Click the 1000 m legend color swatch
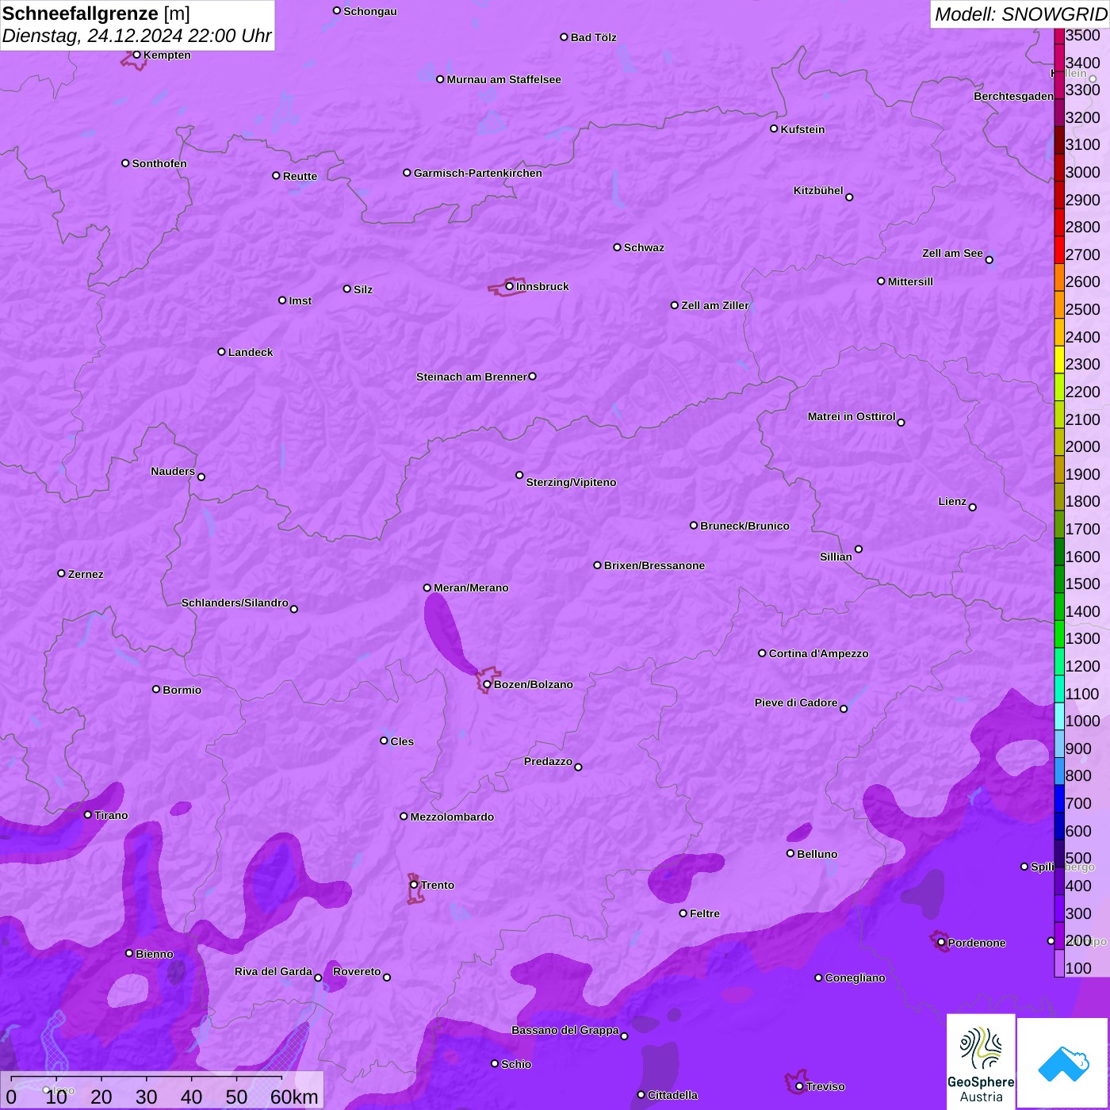Image resolution: width=1110 pixels, height=1110 pixels. (x=1059, y=716)
